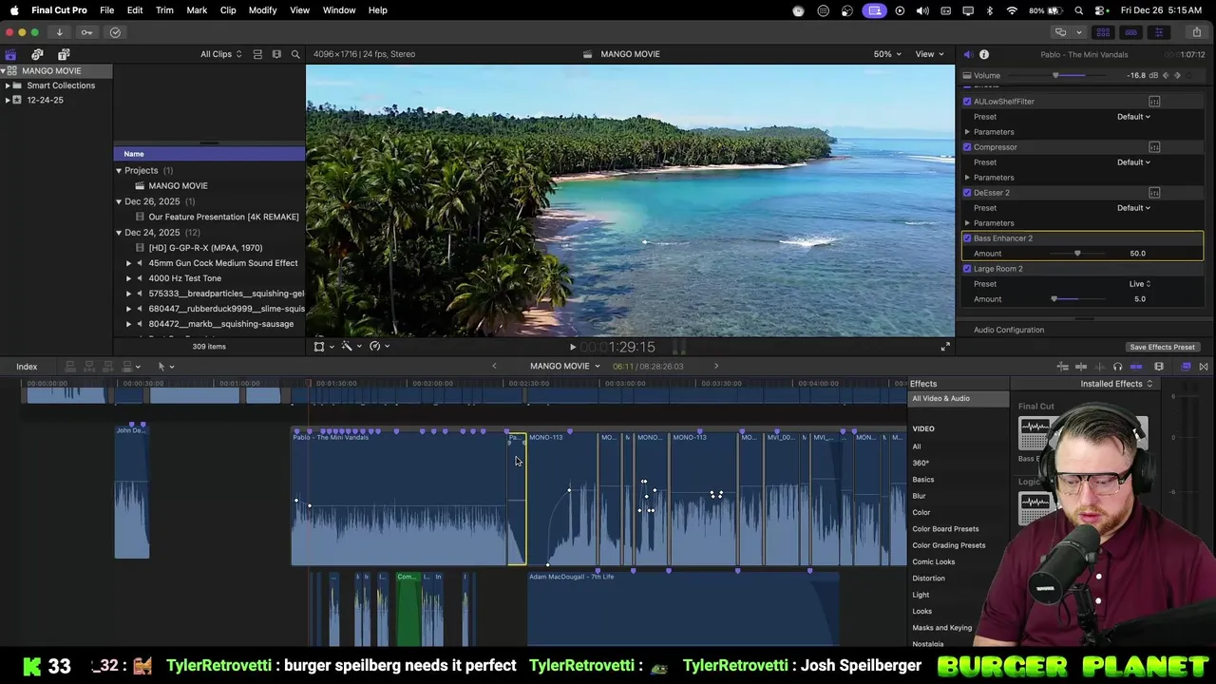Click the Share export button

pyautogui.click(x=1196, y=32)
